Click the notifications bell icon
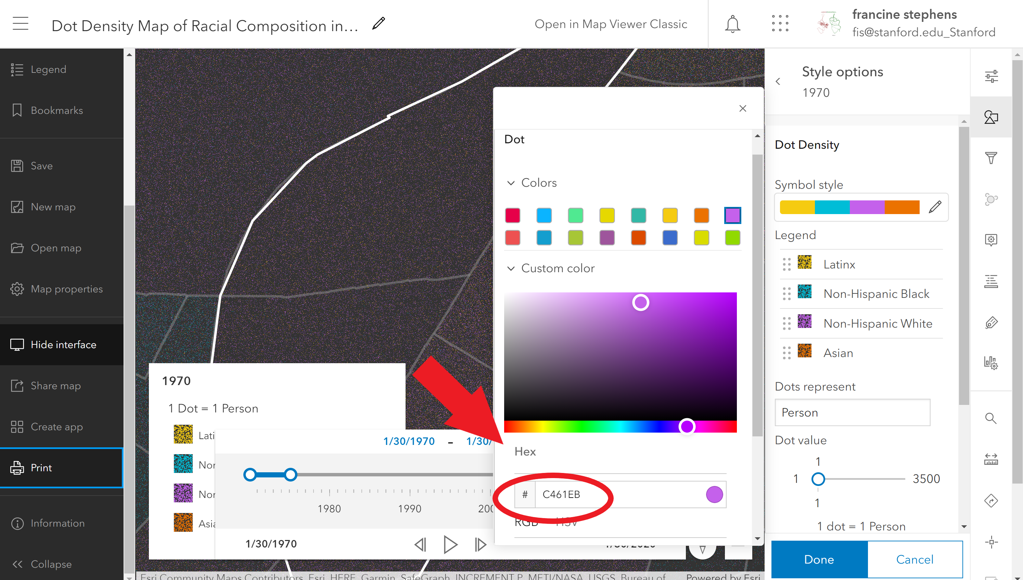The image size is (1023, 580). (732, 24)
